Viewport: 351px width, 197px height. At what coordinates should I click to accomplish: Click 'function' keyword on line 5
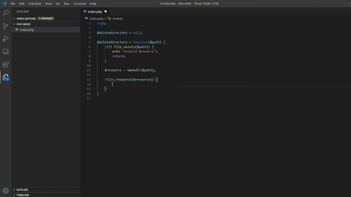coord(140,42)
